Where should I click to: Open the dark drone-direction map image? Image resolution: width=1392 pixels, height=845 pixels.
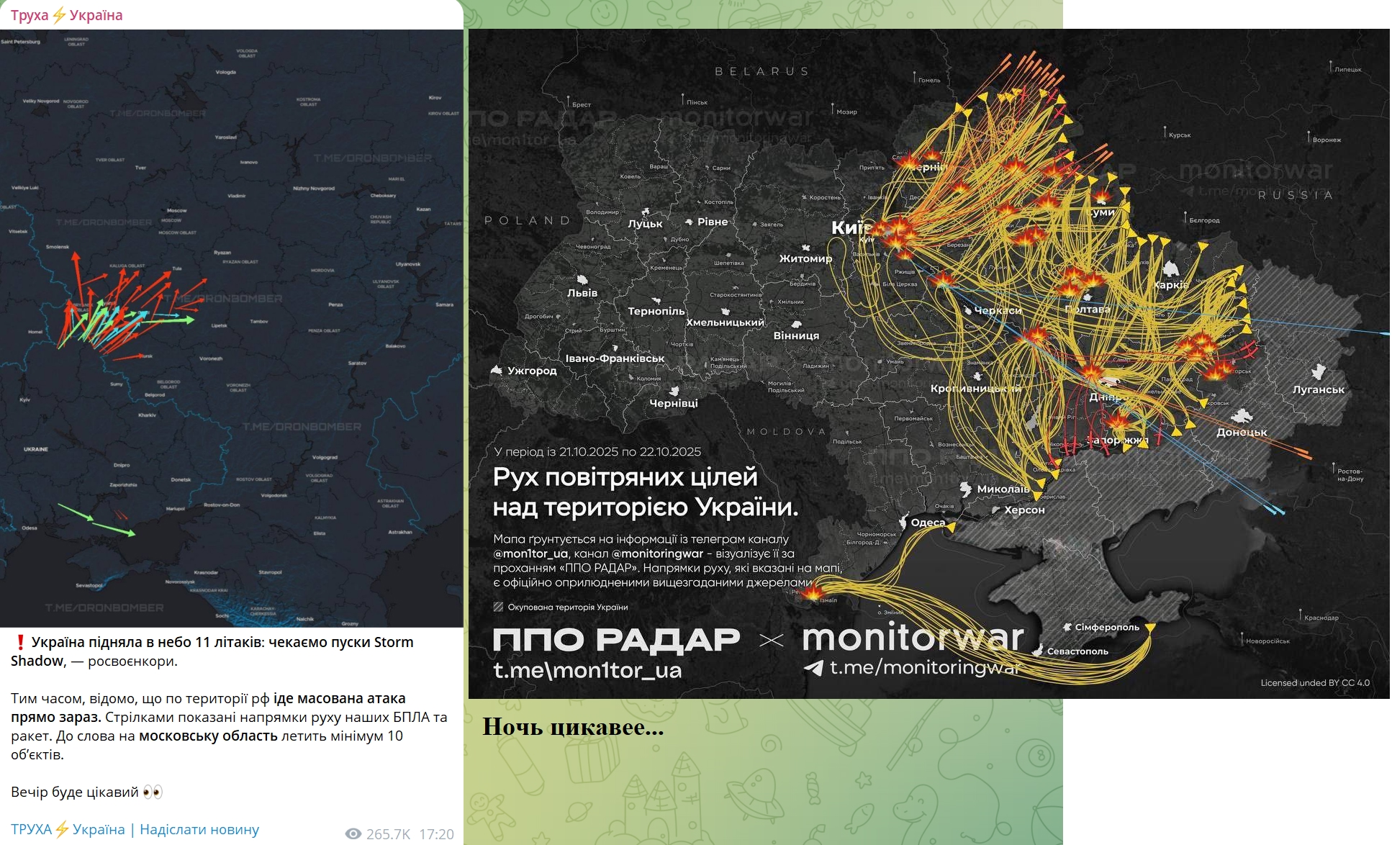[x=231, y=327]
